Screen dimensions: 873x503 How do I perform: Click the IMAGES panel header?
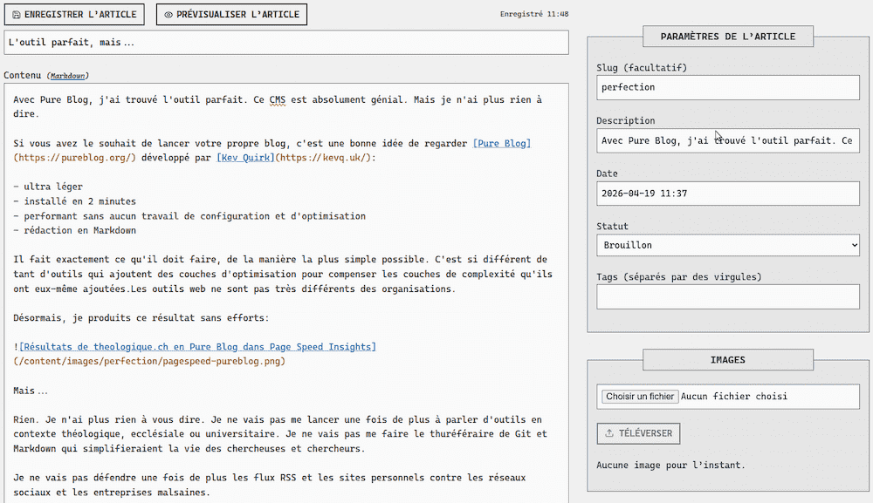point(728,359)
